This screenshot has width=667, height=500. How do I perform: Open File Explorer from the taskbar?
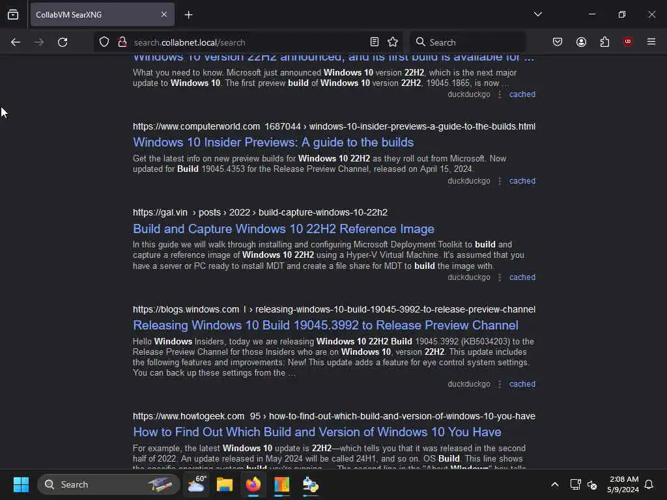(x=225, y=484)
